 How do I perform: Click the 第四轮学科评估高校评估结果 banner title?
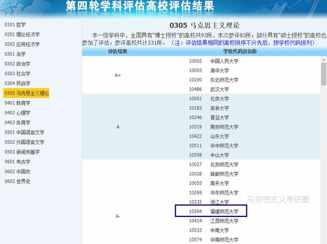pos(140,6)
